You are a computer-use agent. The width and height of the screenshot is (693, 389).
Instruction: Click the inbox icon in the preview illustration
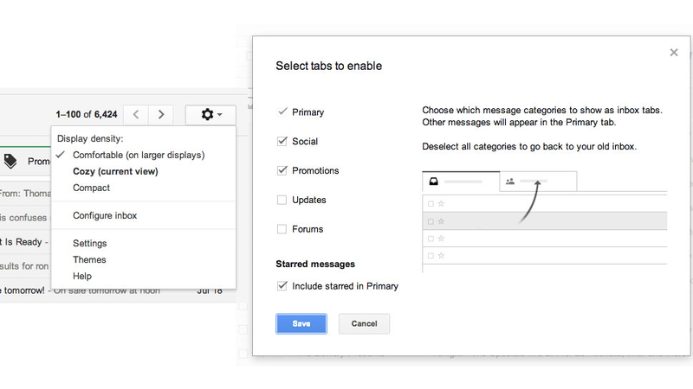pyautogui.click(x=434, y=182)
